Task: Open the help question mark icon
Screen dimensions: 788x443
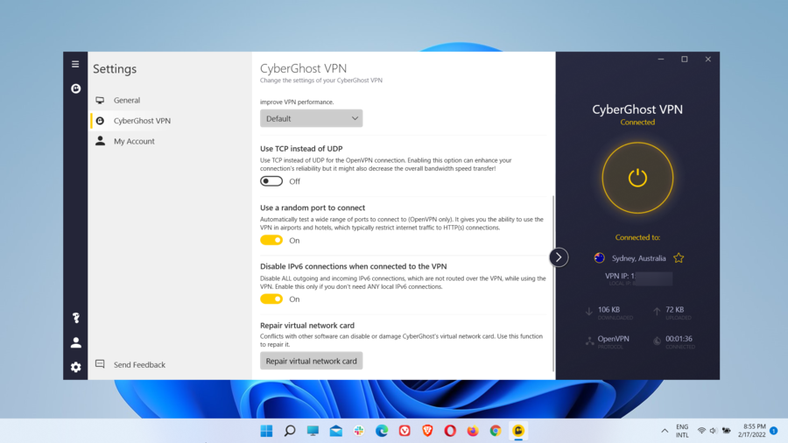Action: coord(75,318)
